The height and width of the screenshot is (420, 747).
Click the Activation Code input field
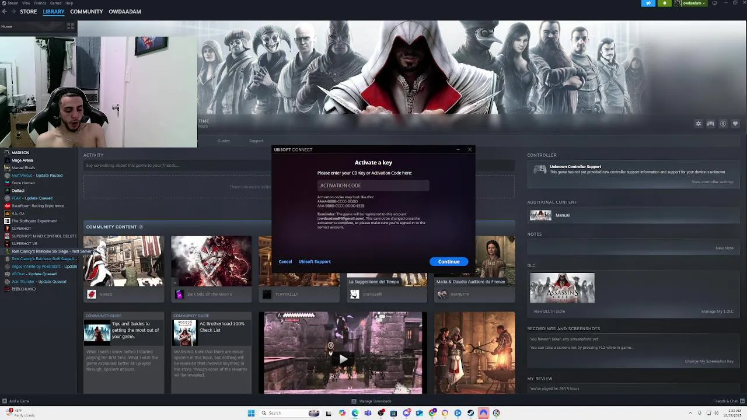(x=373, y=185)
